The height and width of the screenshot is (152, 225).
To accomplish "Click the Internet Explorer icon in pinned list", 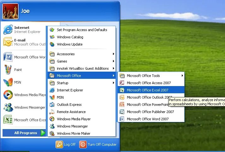I will pos(8,30).
